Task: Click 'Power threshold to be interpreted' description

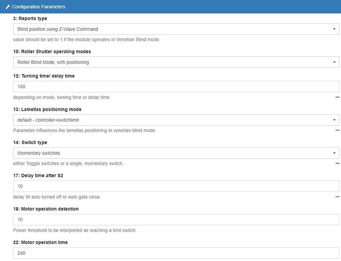Action: [75, 230]
